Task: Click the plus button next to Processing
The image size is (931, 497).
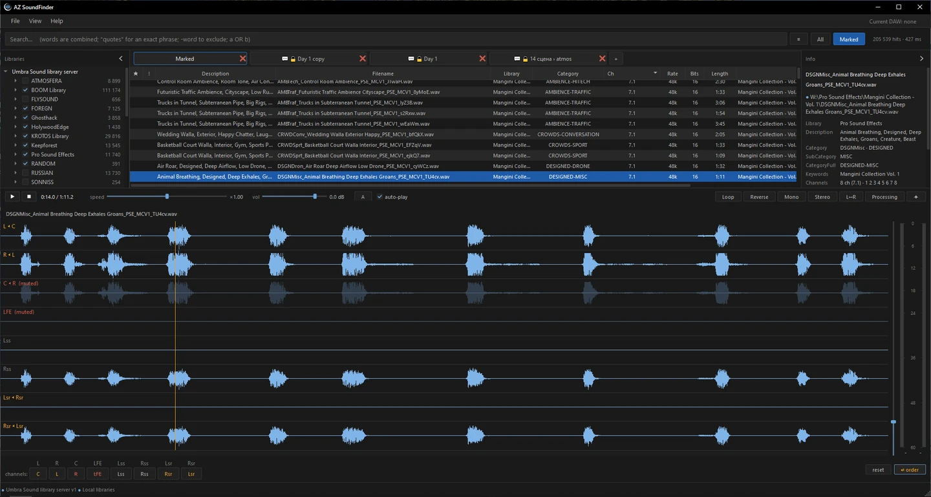Action: pos(915,197)
